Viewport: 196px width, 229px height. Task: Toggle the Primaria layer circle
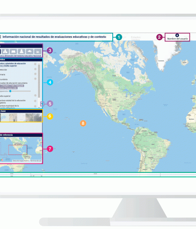pyautogui.click(x=35, y=74)
